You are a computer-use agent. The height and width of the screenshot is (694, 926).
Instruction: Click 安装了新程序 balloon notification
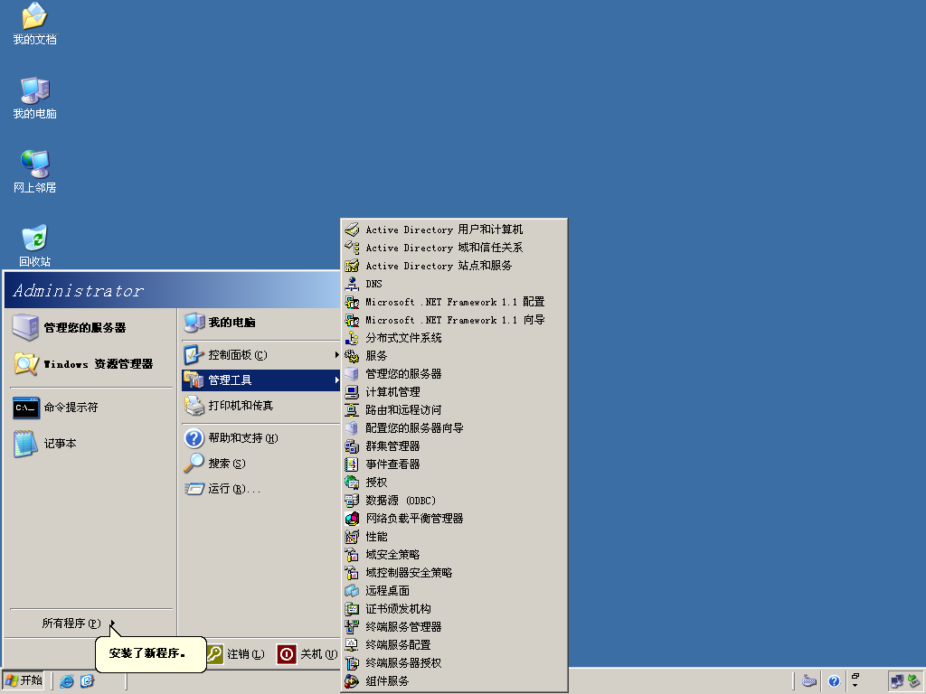pos(151,653)
